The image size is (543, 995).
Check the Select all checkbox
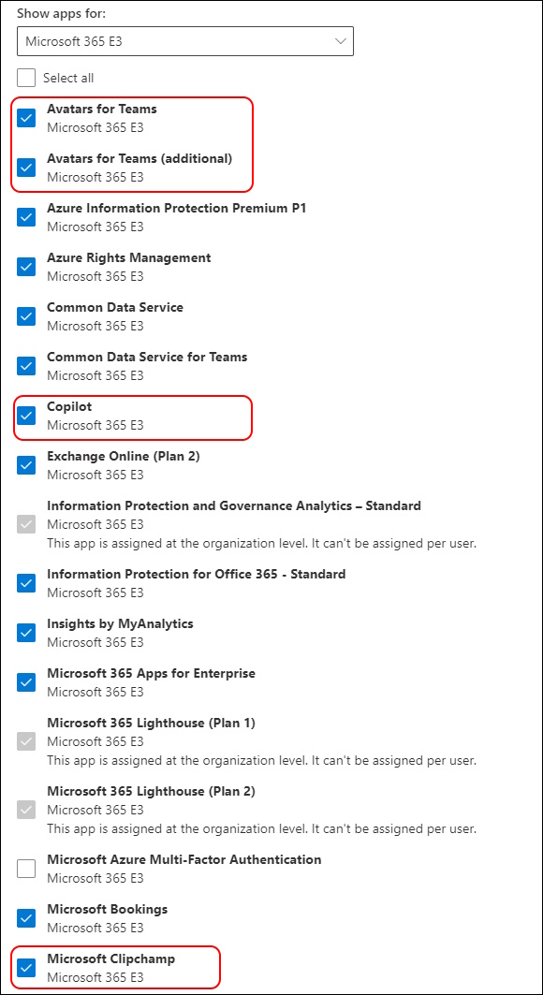[26, 78]
